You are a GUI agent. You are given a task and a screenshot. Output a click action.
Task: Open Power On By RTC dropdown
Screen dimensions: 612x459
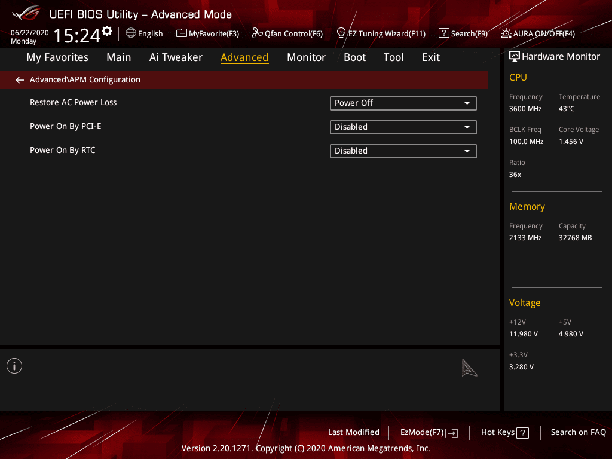[x=403, y=151]
